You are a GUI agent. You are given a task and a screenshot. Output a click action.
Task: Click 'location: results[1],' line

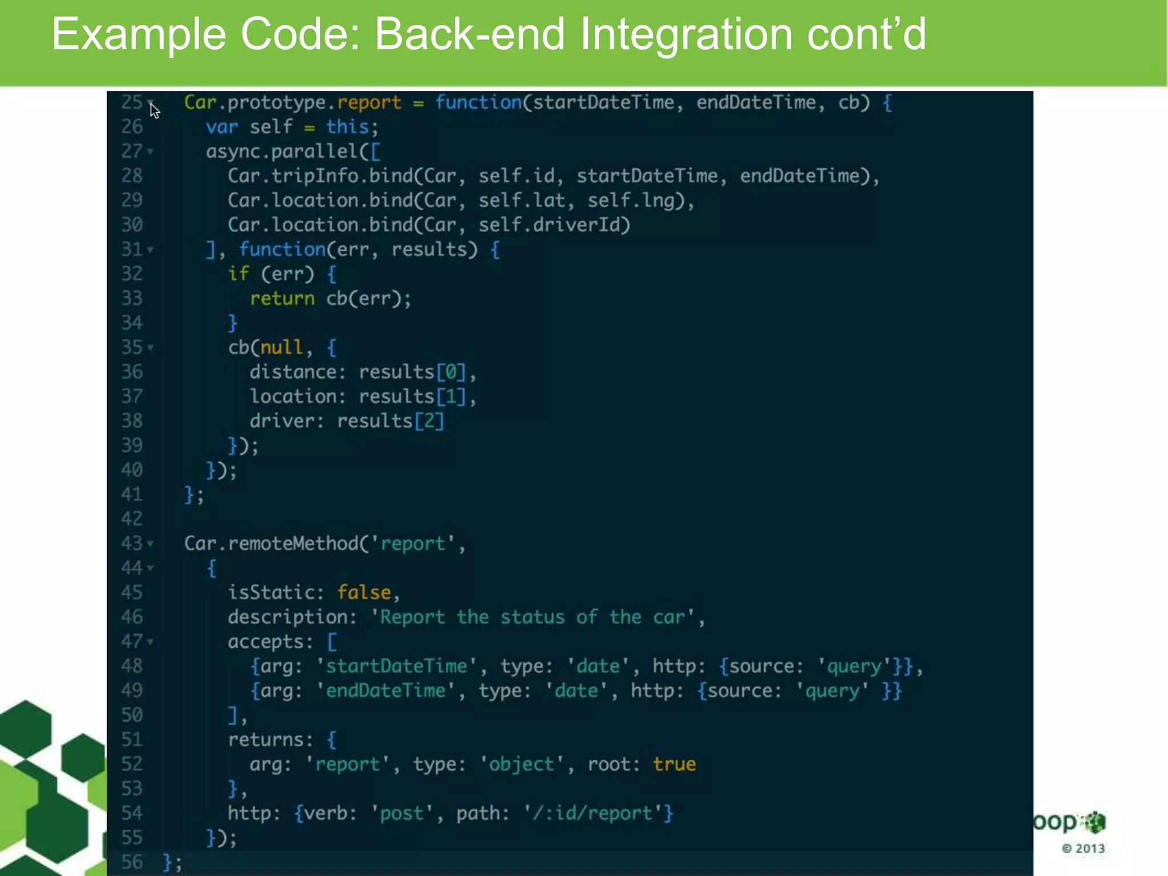click(363, 396)
